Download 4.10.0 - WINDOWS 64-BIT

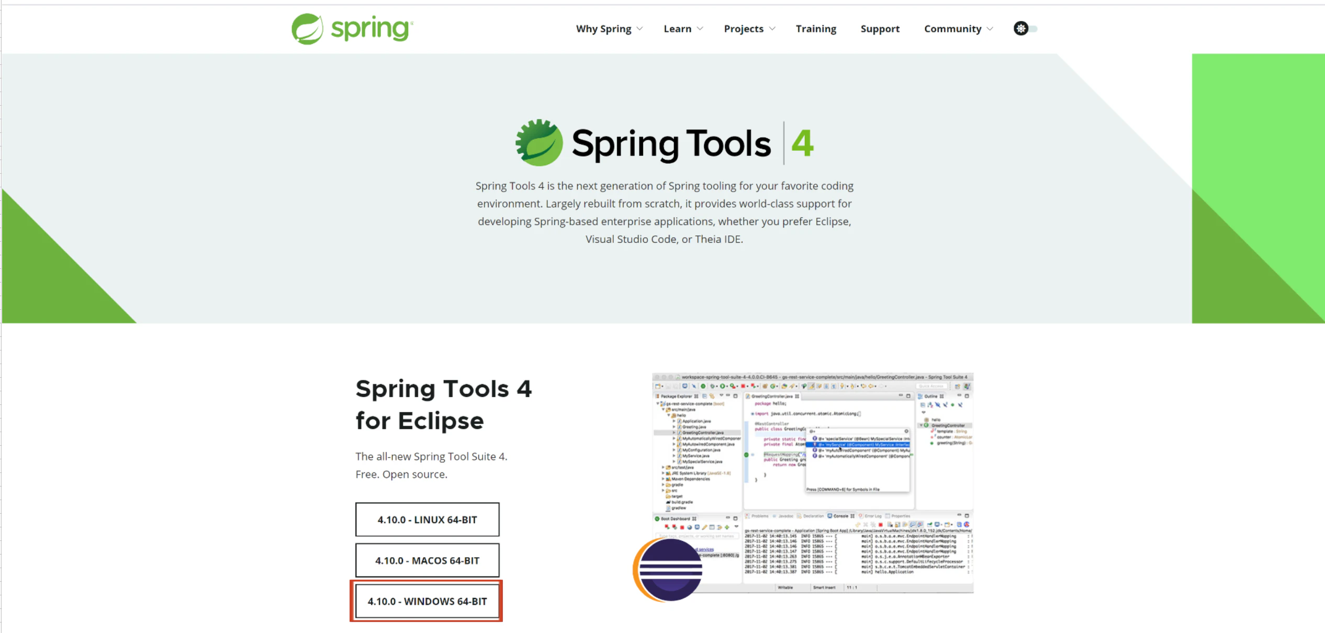point(428,601)
